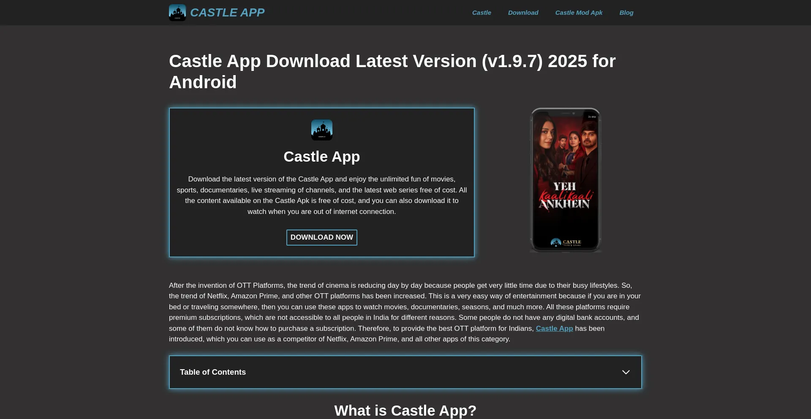Image resolution: width=811 pixels, height=419 pixels.
Task: Visit the Blog menu item
Action: coord(626,13)
